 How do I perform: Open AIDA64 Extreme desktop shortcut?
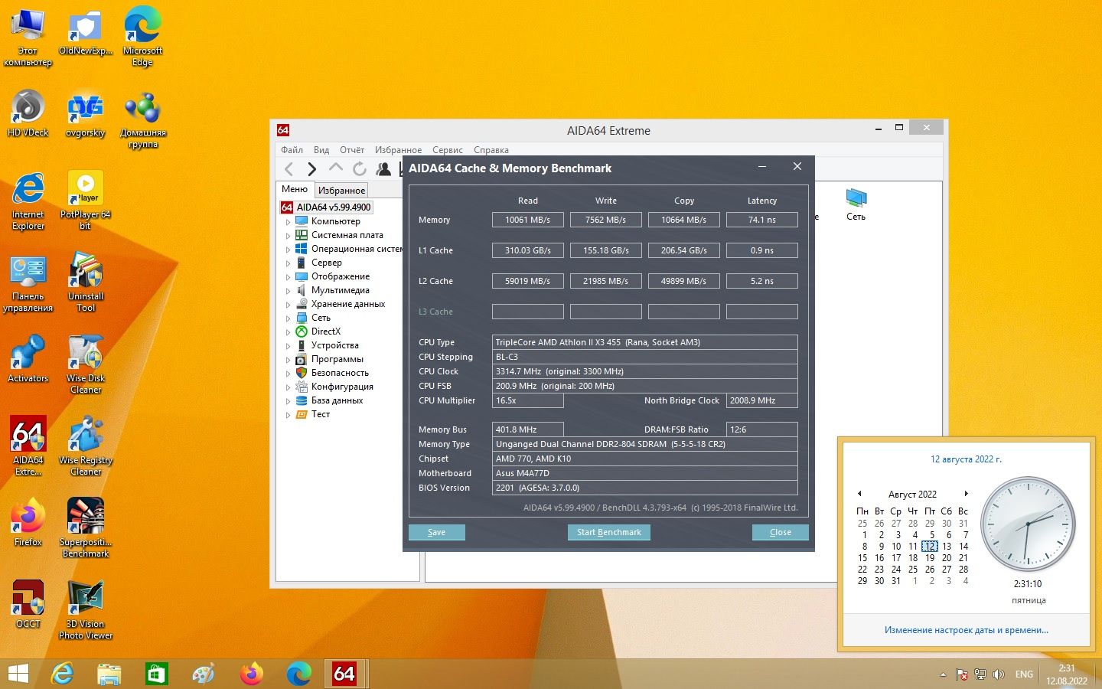click(28, 446)
